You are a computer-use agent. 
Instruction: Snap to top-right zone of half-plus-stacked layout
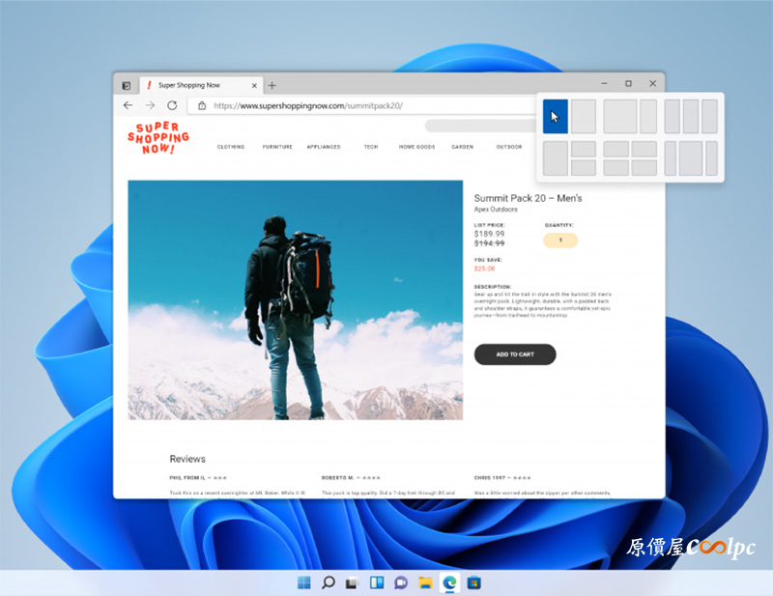click(x=584, y=149)
